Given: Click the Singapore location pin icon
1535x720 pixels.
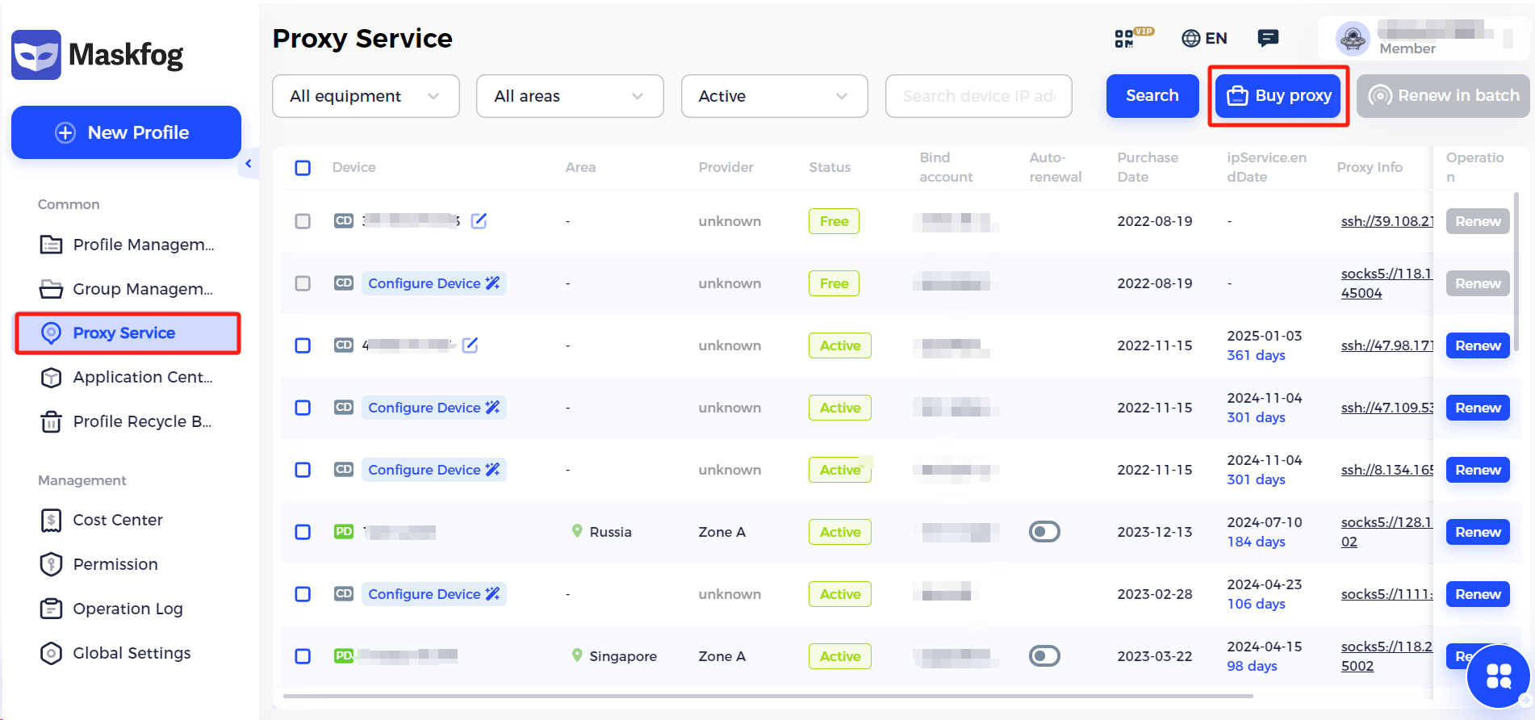Looking at the screenshot, I should [x=577, y=655].
